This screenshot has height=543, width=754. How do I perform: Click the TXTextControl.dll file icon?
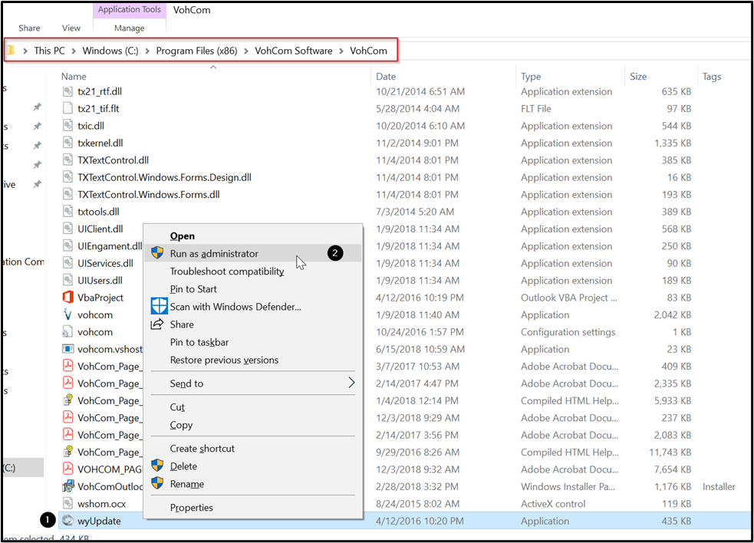pos(67,160)
